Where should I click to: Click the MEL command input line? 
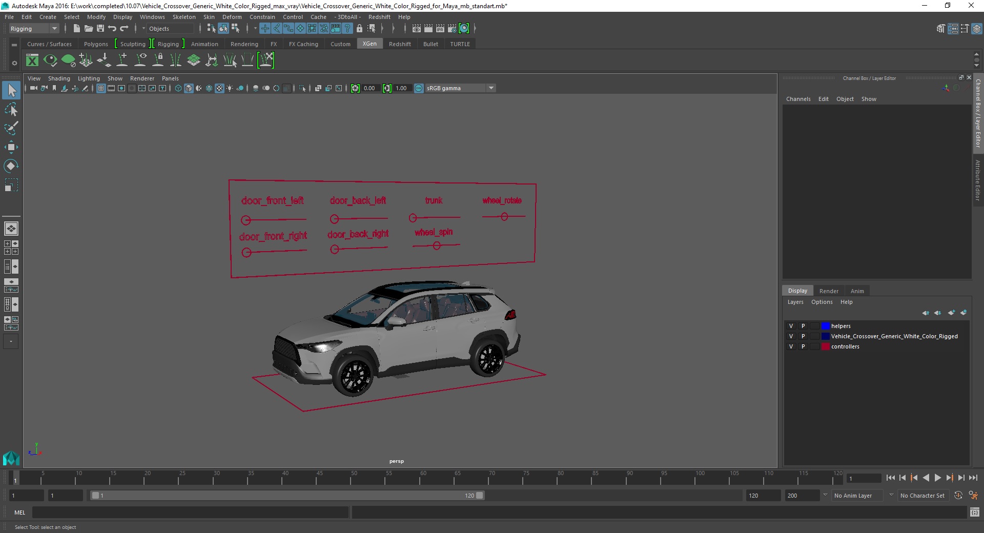(x=190, y=512)
